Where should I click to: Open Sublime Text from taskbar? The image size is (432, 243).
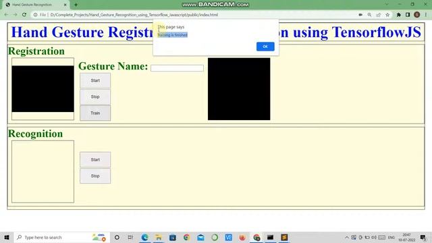284,237
